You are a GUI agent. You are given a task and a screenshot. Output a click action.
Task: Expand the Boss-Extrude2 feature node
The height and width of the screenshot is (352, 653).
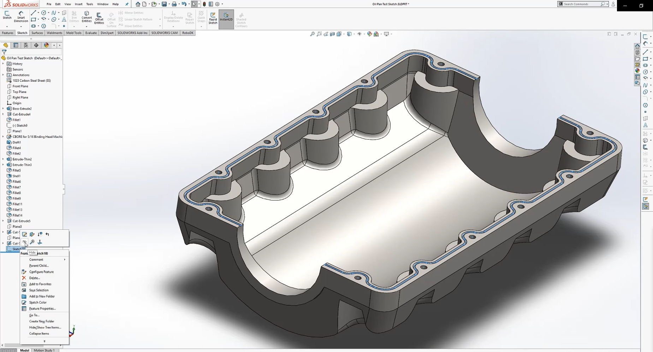pyautogui.click(x=3, y=108)
